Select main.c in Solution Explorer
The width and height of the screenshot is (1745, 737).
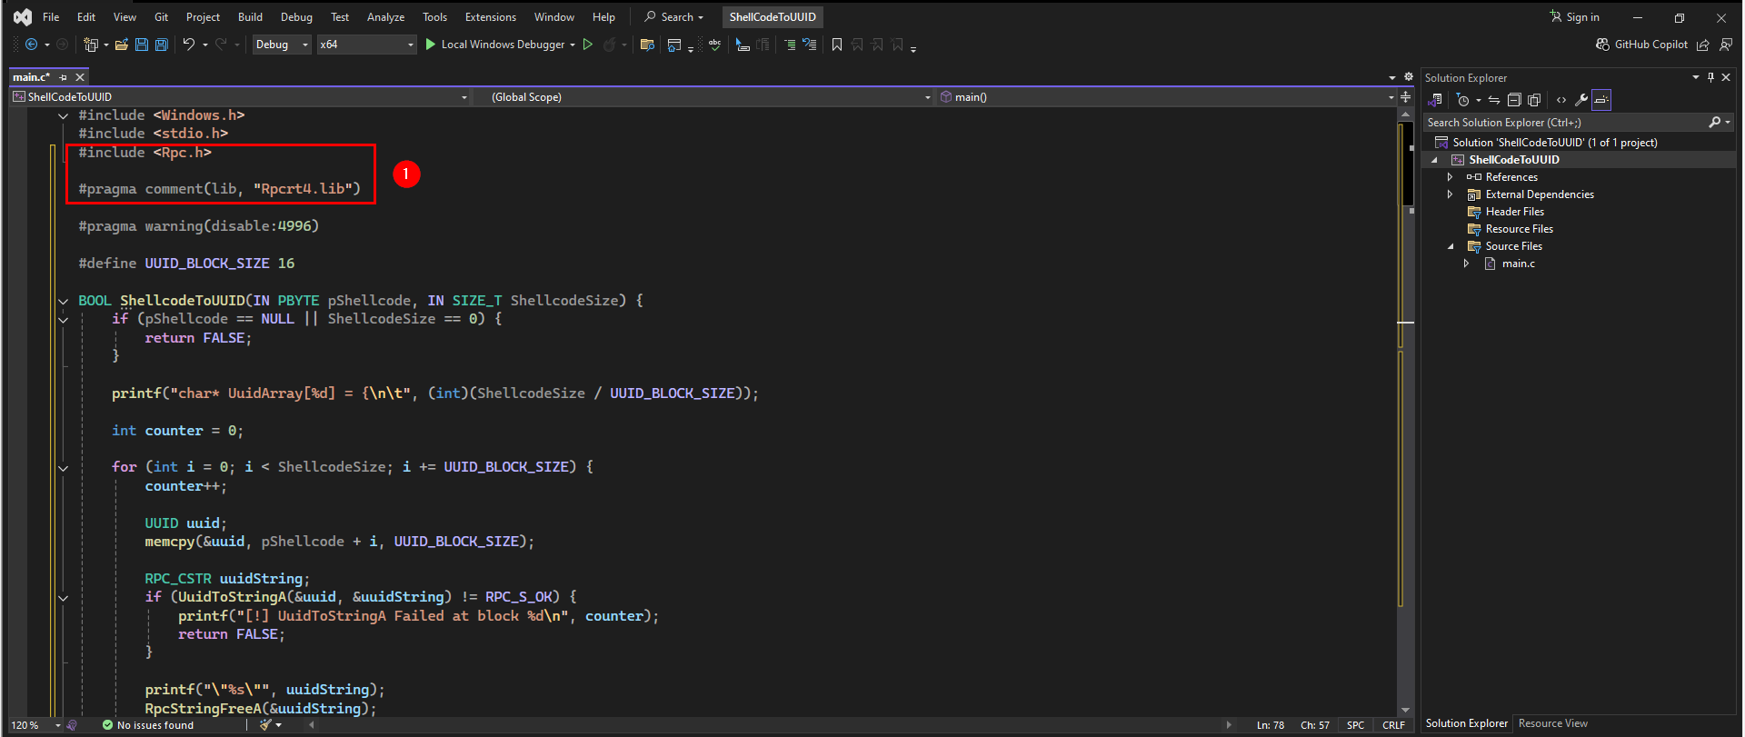1518,264
